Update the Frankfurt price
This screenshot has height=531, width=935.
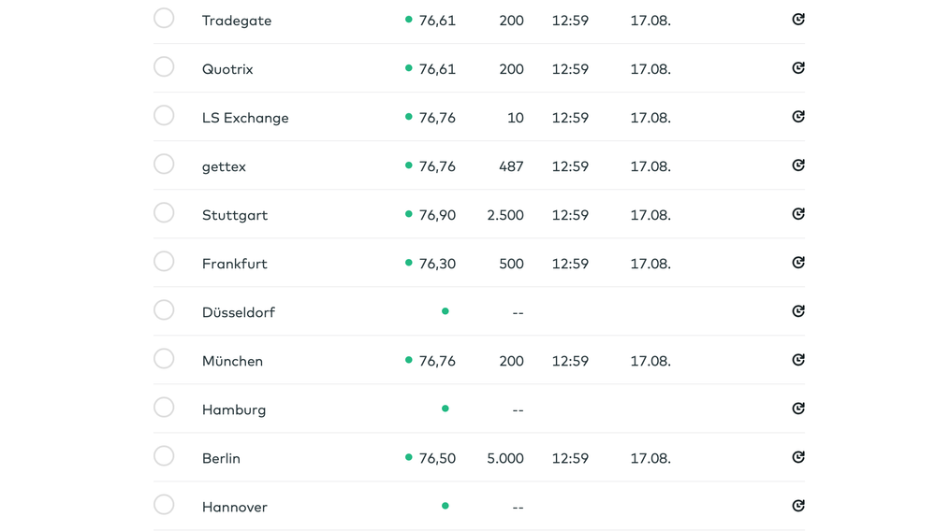point(798,263)
